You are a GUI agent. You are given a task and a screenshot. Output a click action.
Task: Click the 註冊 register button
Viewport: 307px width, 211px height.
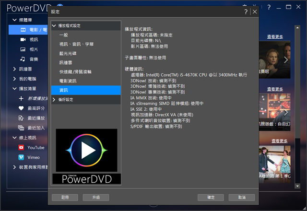click(65, 198)
